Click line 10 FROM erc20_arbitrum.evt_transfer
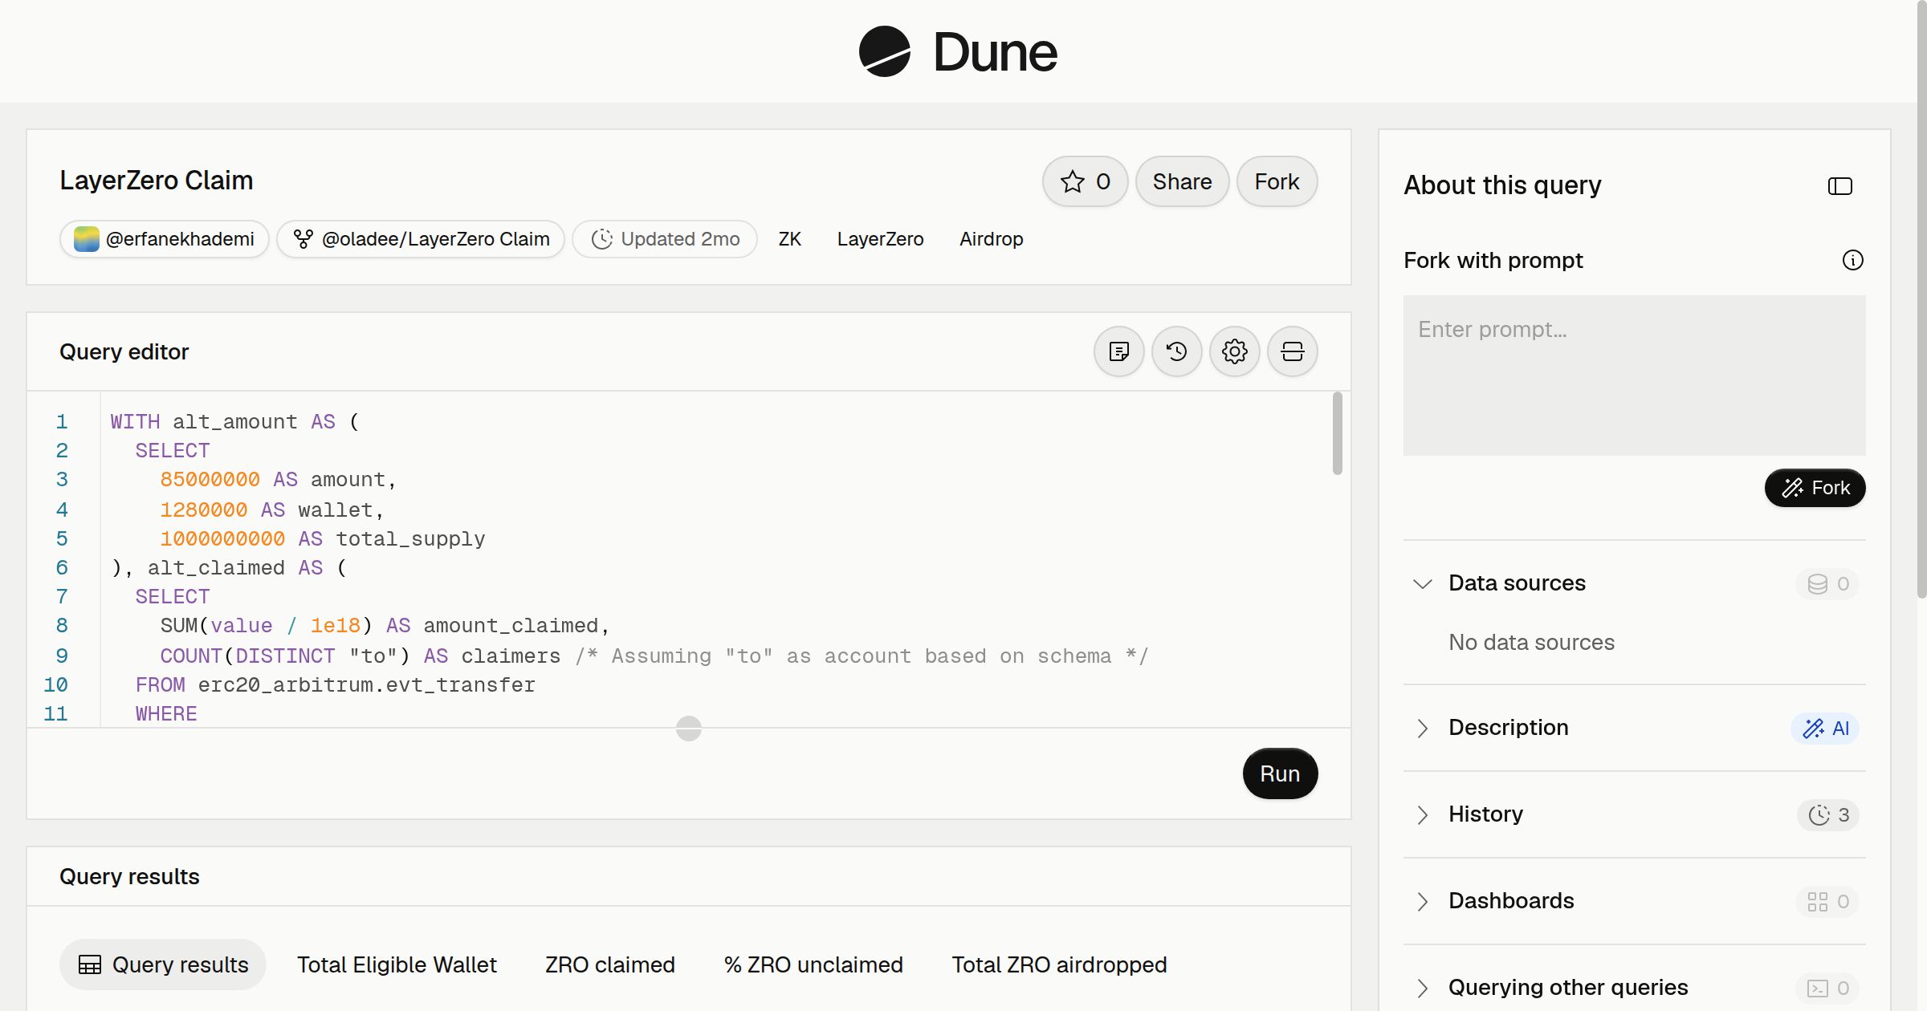This screenshot has height=1011, width=1927. 335,684
